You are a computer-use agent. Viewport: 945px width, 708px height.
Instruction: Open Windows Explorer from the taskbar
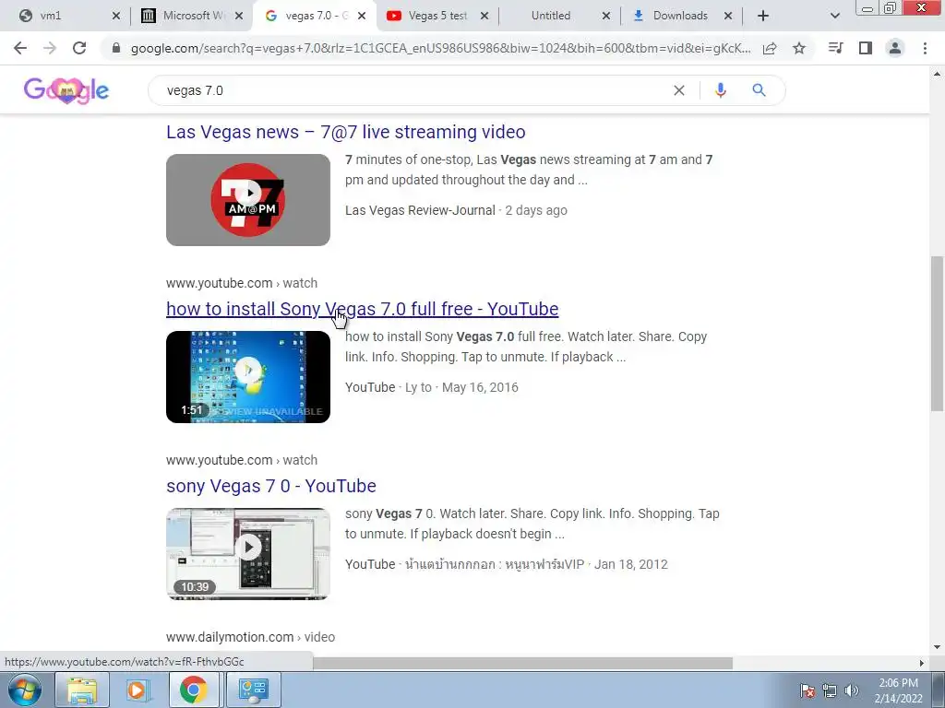coord(82,690)
